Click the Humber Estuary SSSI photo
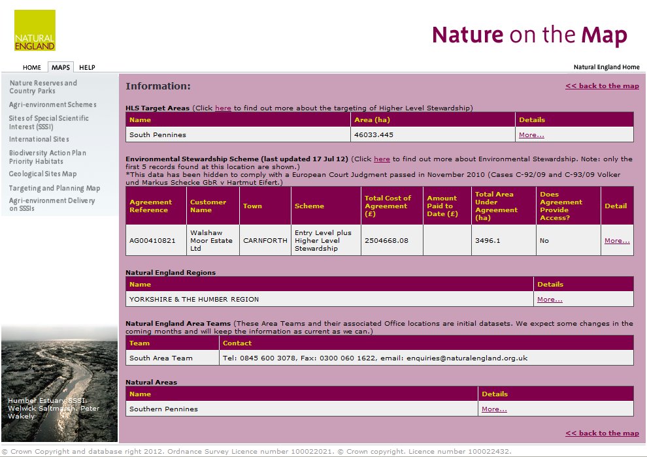Screen dimensions: 647x457 [x=59, y=384]
